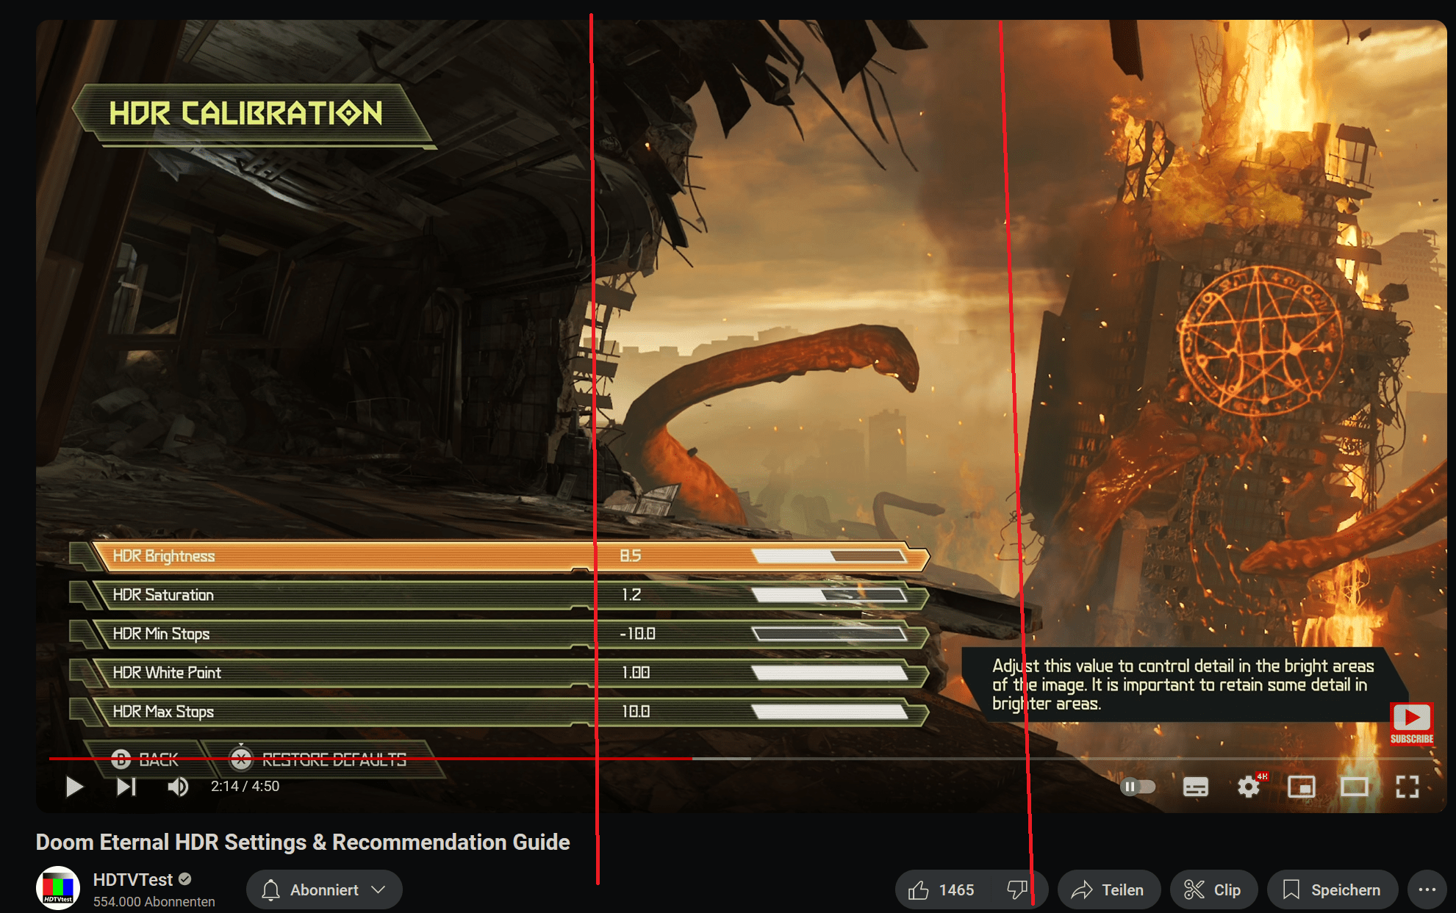Skip to the next video
The width and height of the screenshot is (1456, 913).
pyautogui.click(x=126, y=787)
